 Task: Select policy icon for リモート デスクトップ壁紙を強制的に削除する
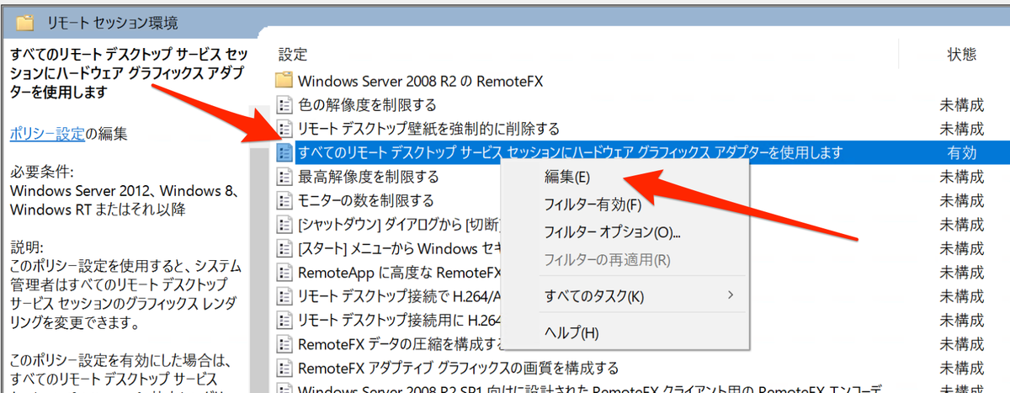(284, 129)
